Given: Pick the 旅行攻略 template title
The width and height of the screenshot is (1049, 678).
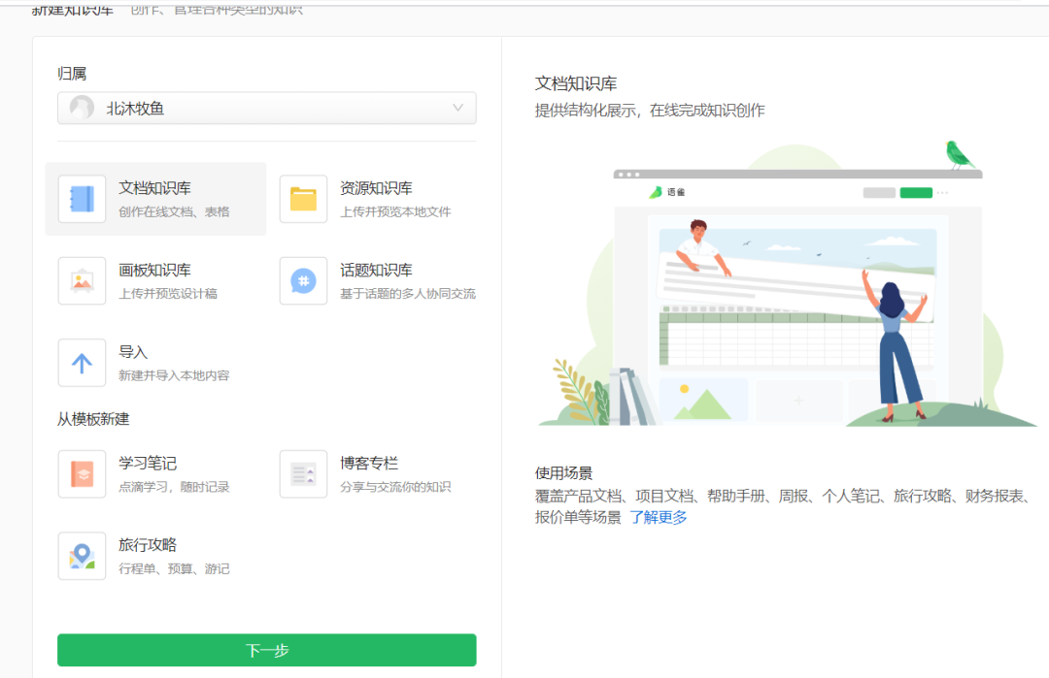Looking at the screenshot, I should tap(148, 545).
